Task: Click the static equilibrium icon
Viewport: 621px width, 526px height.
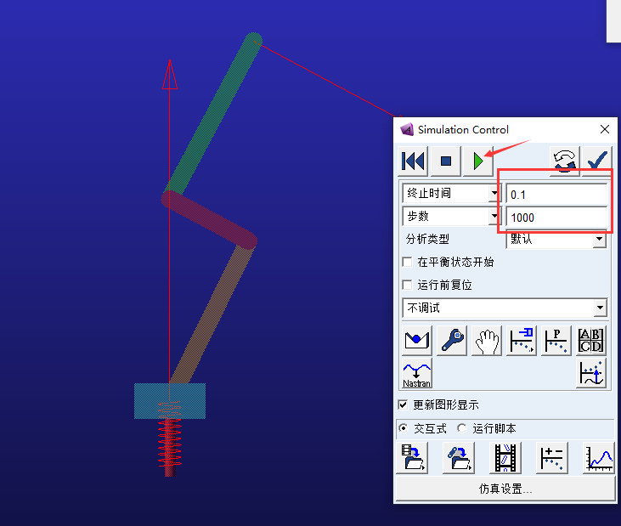Action: tap(416, 341)
